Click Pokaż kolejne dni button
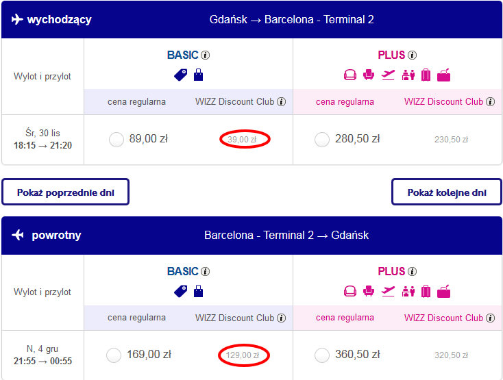This screenshot has width=503, height=380. coord(447,192)
